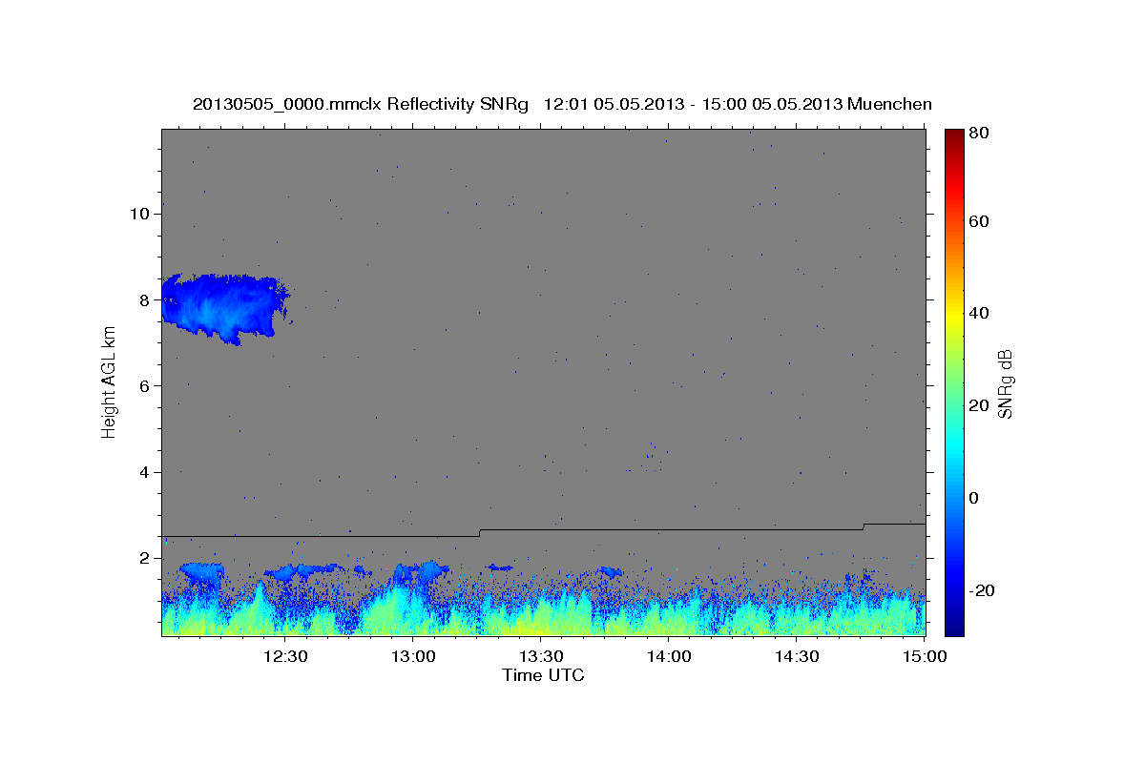Click the black step line near 2.6 km
Viewport: 1145px width, 763px height.
point(544,529)
